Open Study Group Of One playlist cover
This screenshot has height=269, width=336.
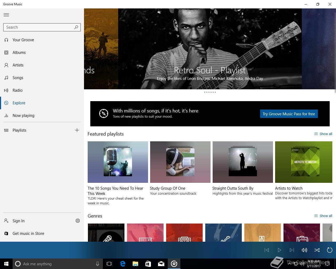(x=180, y=162)
